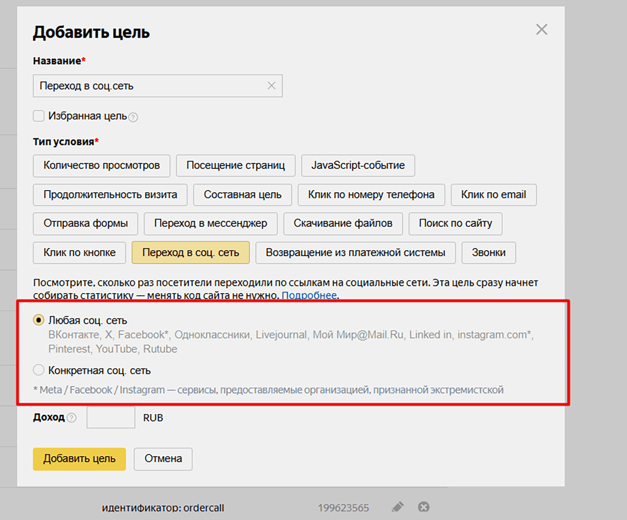The image size is (627, 520).
Task: Clear the goal name field text
Action: [271, 86]
